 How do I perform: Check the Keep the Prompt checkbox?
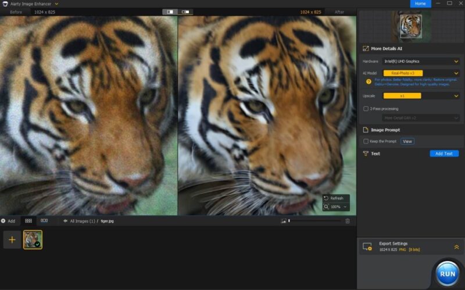click(x=366, y=141)
